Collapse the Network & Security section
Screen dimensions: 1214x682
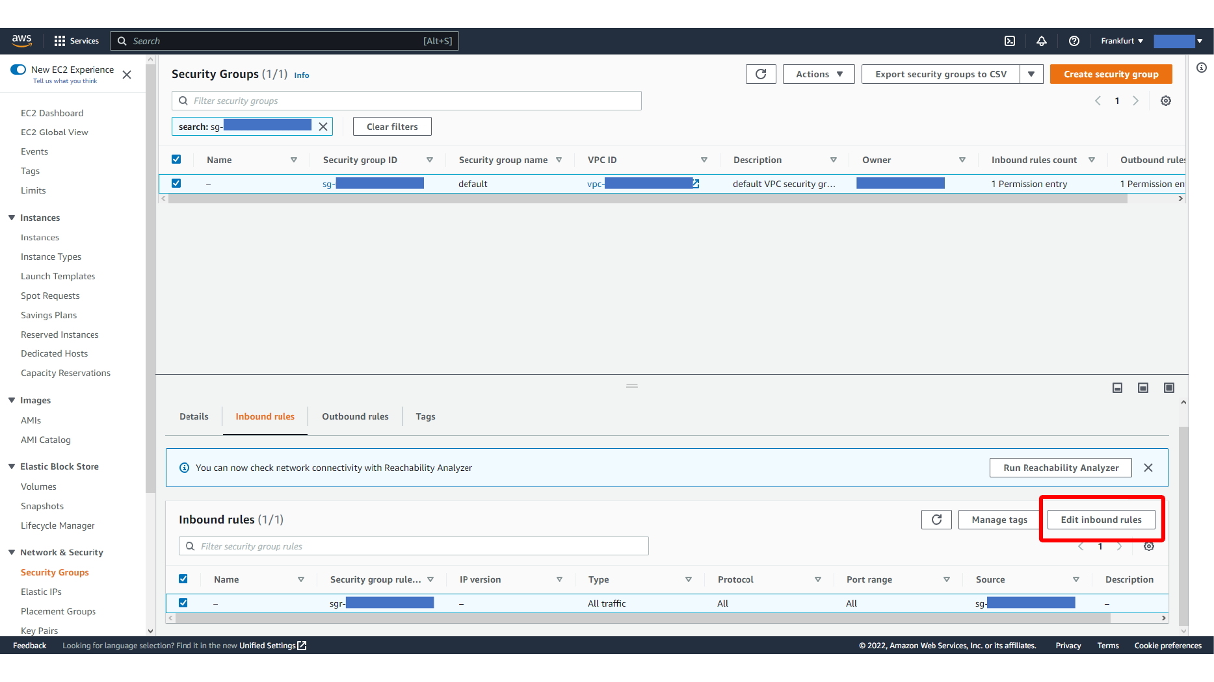tap(12, 552)
